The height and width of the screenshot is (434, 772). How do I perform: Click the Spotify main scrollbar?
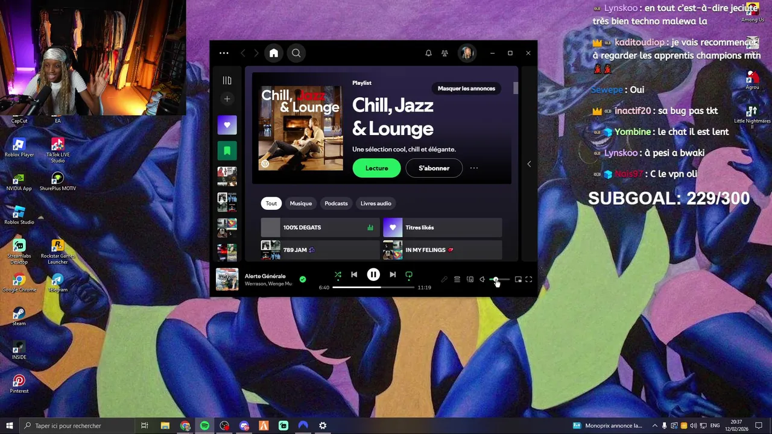516,89
